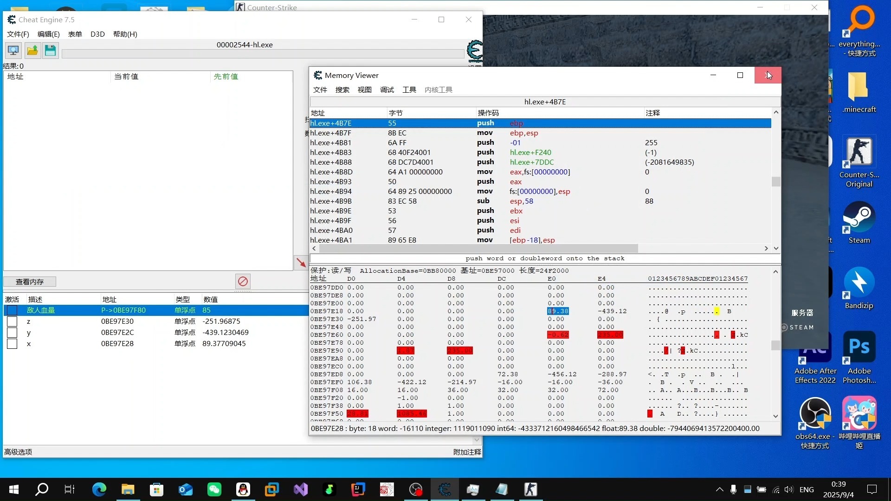Activate the 敌人血量 entry checkbox
This screenshot has width=891, height=501.
coord(12,310)
